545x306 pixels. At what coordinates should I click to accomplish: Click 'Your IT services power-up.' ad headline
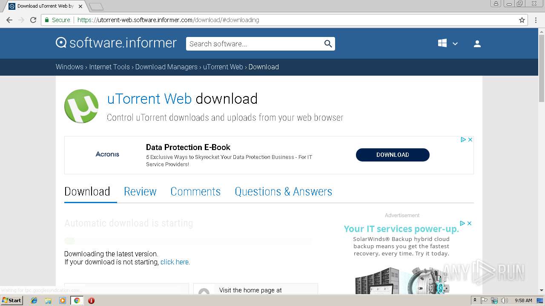402,229
